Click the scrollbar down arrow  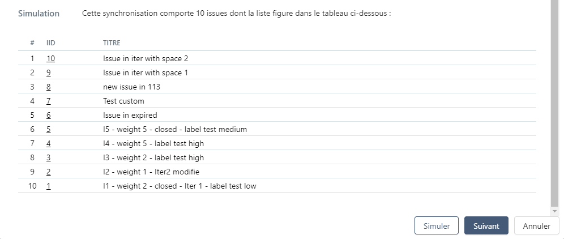[x=554, y=211]
